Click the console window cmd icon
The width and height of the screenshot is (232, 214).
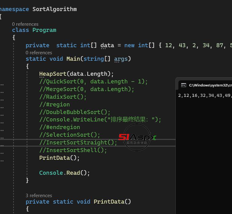click(x=183, y=85)
